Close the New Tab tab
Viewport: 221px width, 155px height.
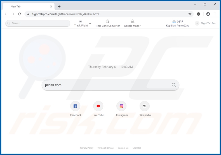click(x=51, y=6)
